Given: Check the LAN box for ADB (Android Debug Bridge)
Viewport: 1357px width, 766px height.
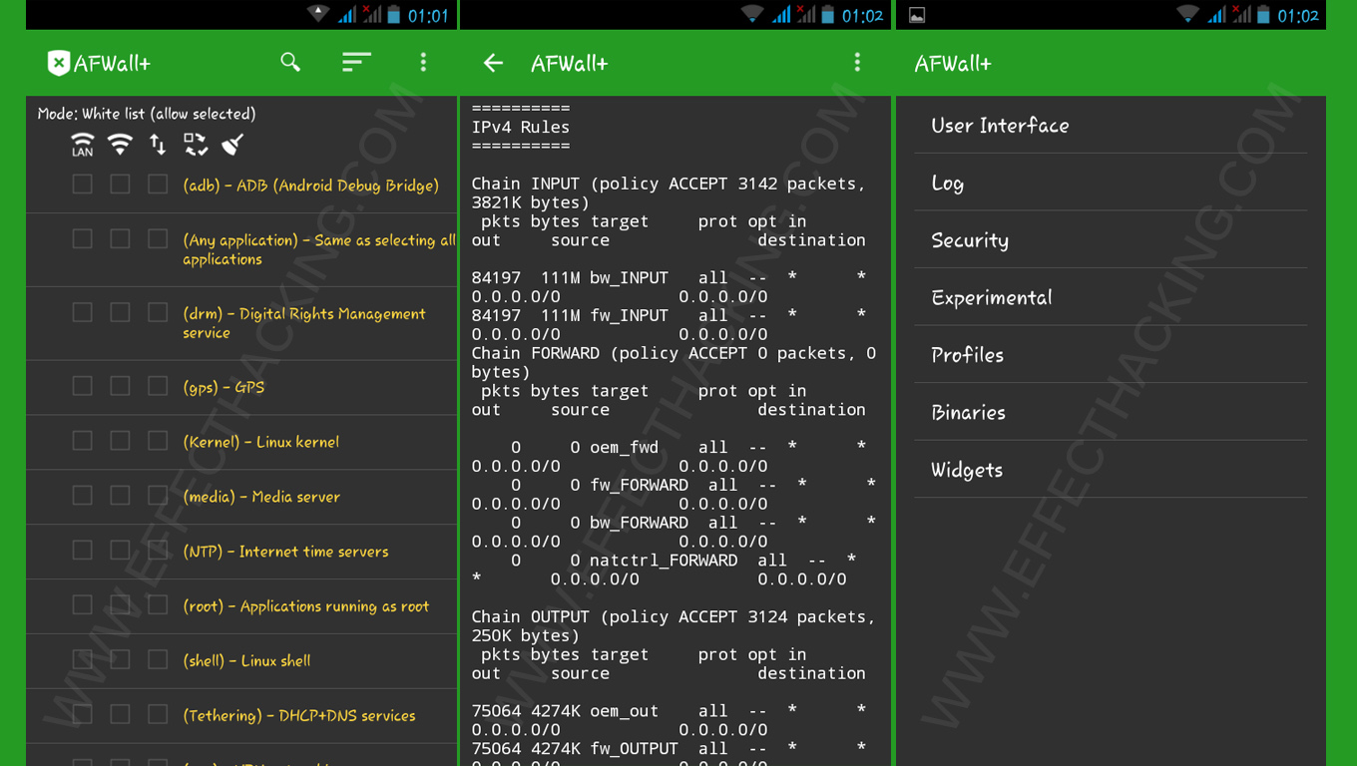Looking at the screenshot, I should point(83,185).
